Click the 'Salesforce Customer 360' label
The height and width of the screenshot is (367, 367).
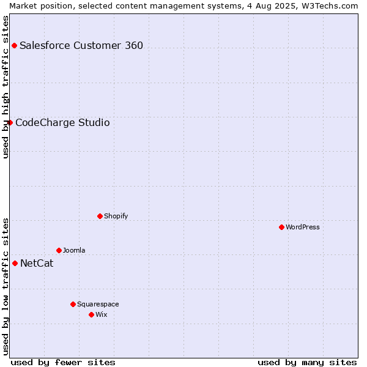81,45
